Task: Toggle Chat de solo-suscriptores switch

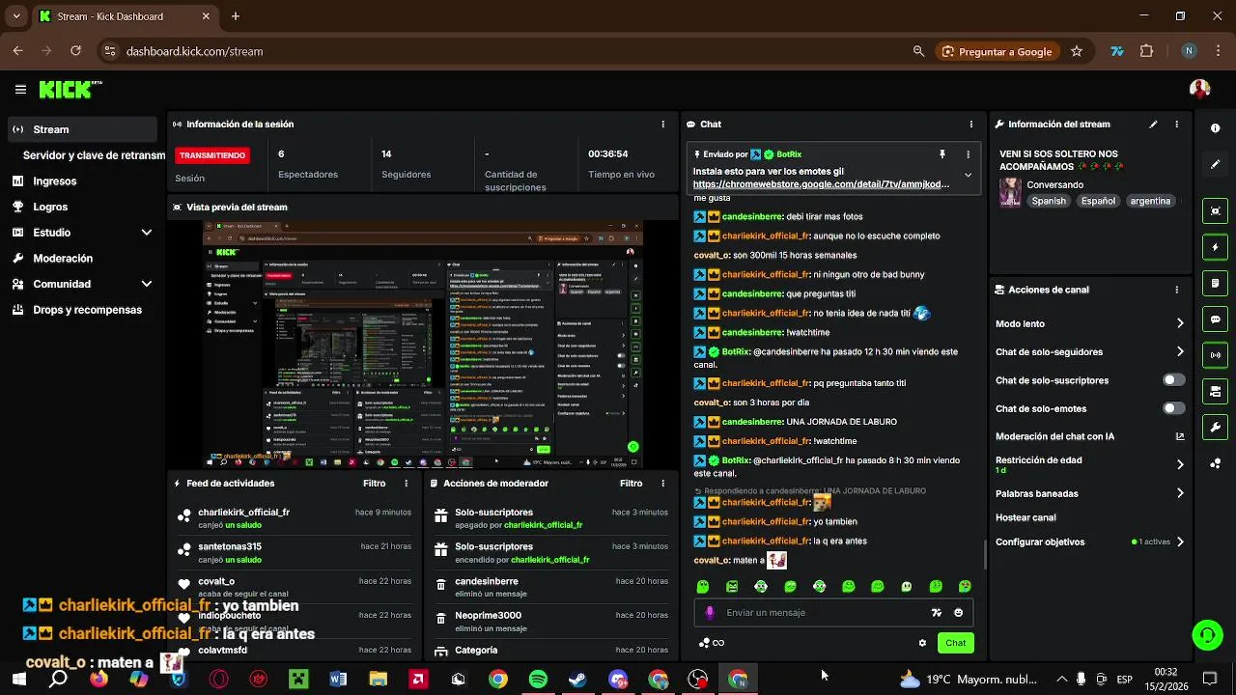Action: [1173, 380]
